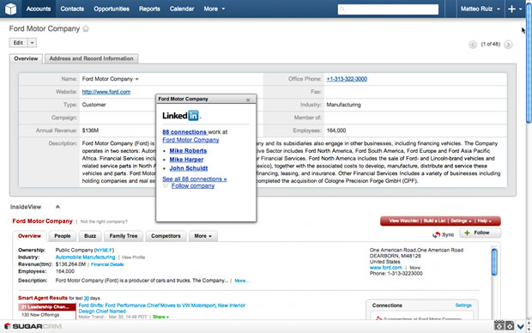Click the Edit button
Screen dimensions: 532x333
18,43
